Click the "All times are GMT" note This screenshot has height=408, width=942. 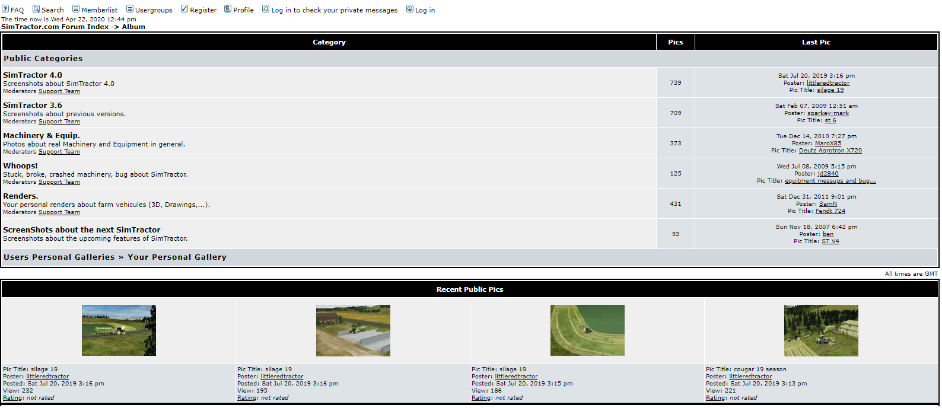click(x=912, y=274)
